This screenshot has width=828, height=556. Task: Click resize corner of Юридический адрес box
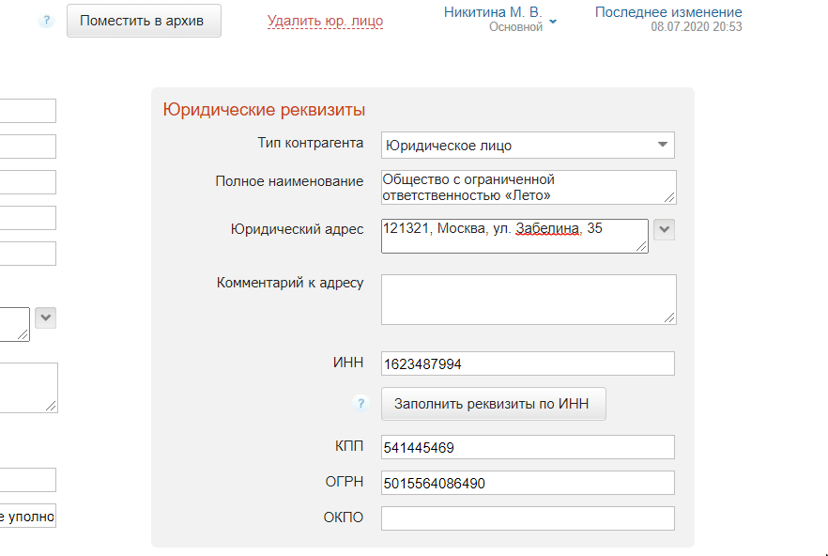coord(641,247)
